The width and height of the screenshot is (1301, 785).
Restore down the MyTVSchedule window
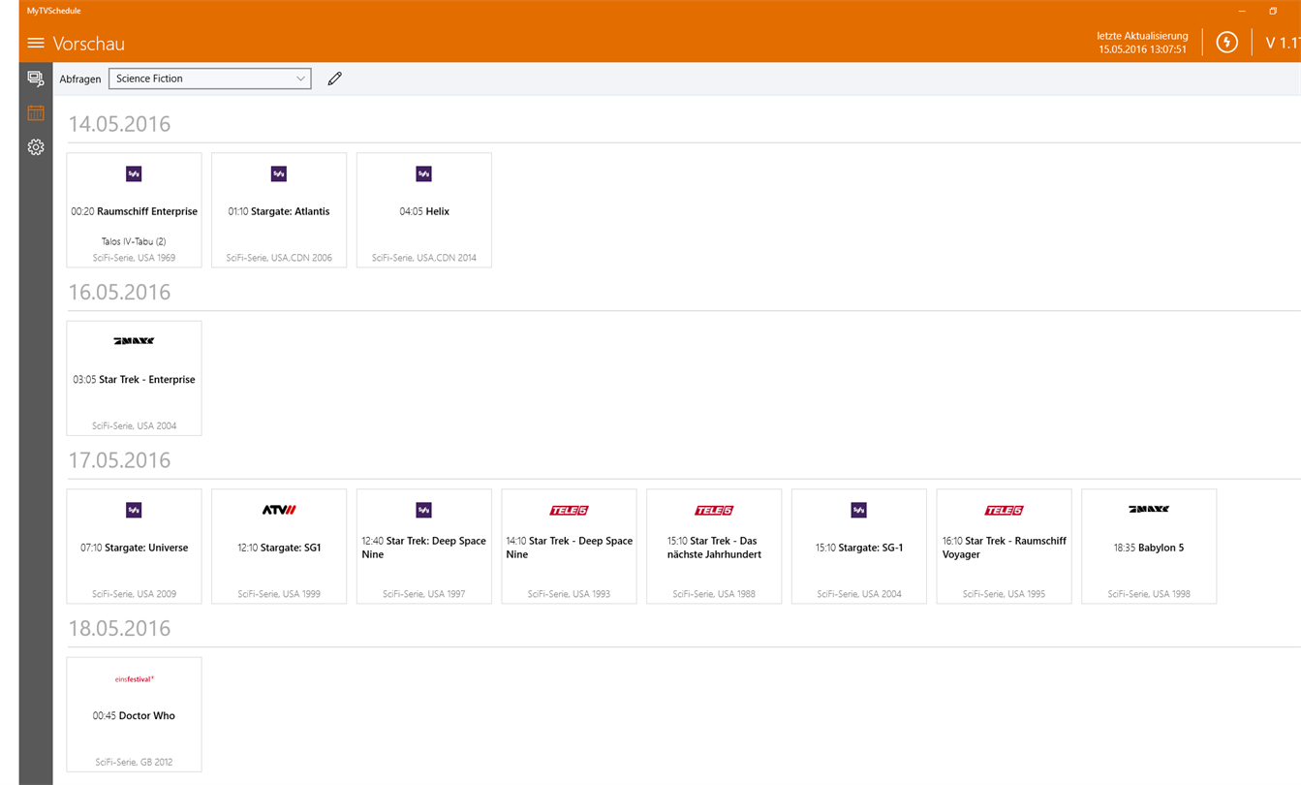1273,11
